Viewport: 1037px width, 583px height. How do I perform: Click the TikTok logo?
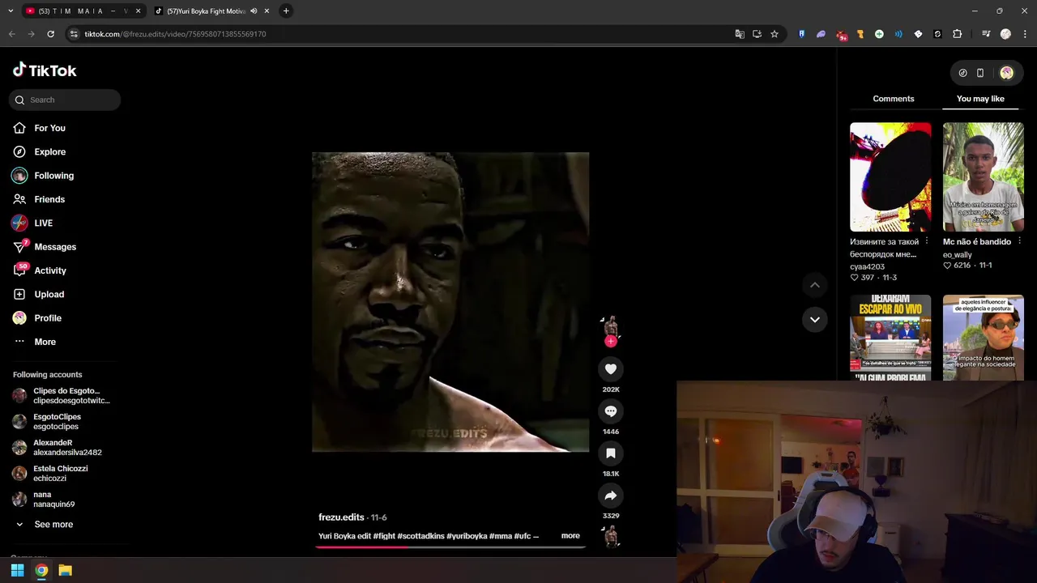click(x=45, y=70)
